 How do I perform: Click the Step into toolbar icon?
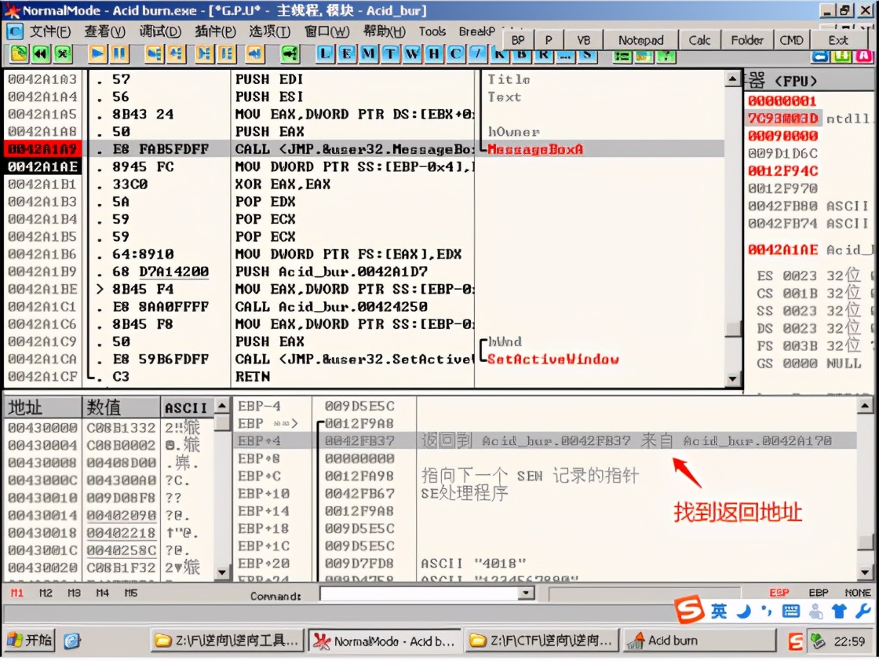coord(154,54)
